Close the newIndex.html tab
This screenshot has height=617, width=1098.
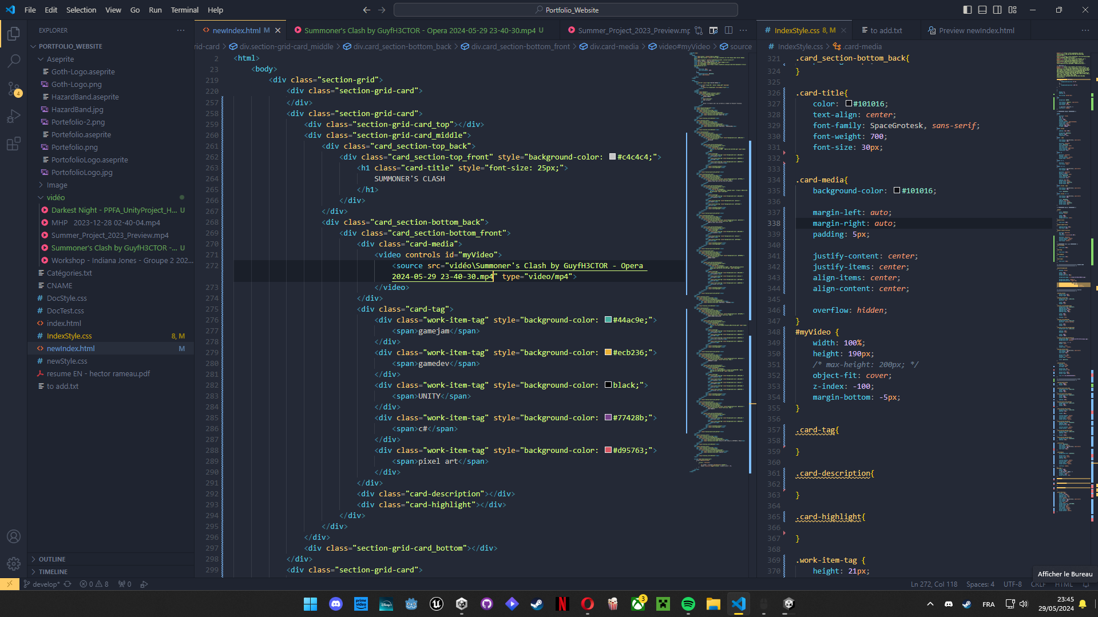click(x=278, y=30)
